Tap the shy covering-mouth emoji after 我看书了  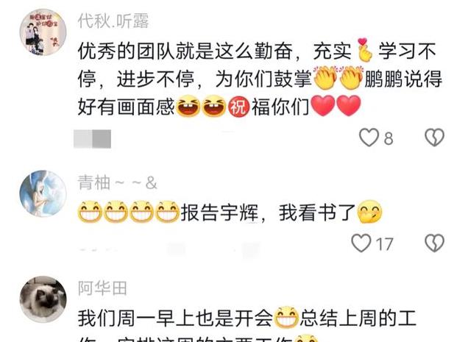click(x=370, y=212)
